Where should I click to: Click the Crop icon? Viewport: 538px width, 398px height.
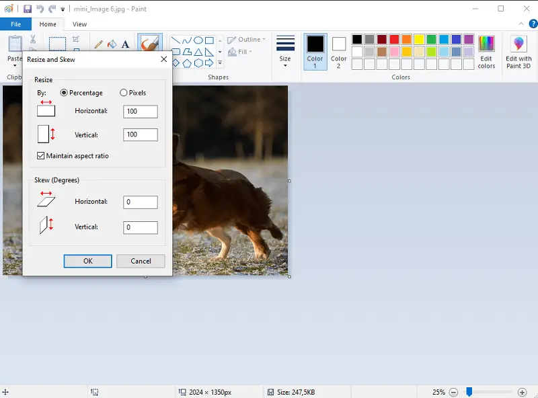coord(74,39)
